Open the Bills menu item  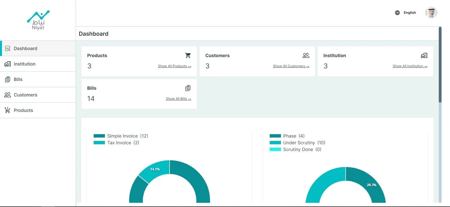(38, 79)
